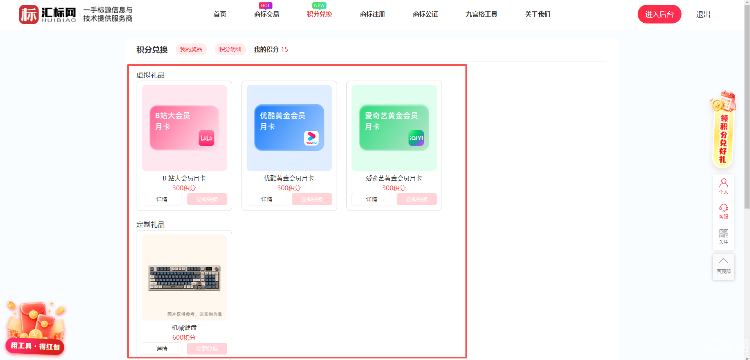Image resolution: width=750 pixels, height=360 pixels.
Task: Click the 我的积分 15 points value
Action: 285,49
